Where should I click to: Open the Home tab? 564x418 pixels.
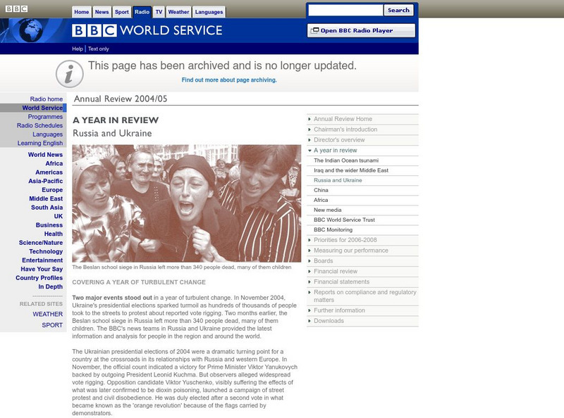(x=82, y=12)
